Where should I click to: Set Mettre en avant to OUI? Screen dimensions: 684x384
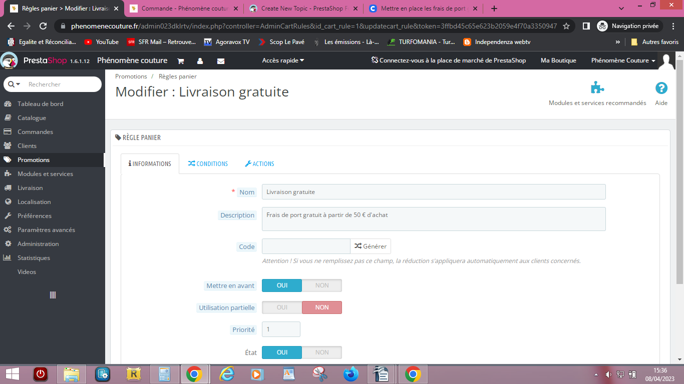click(x=282, y=285)
